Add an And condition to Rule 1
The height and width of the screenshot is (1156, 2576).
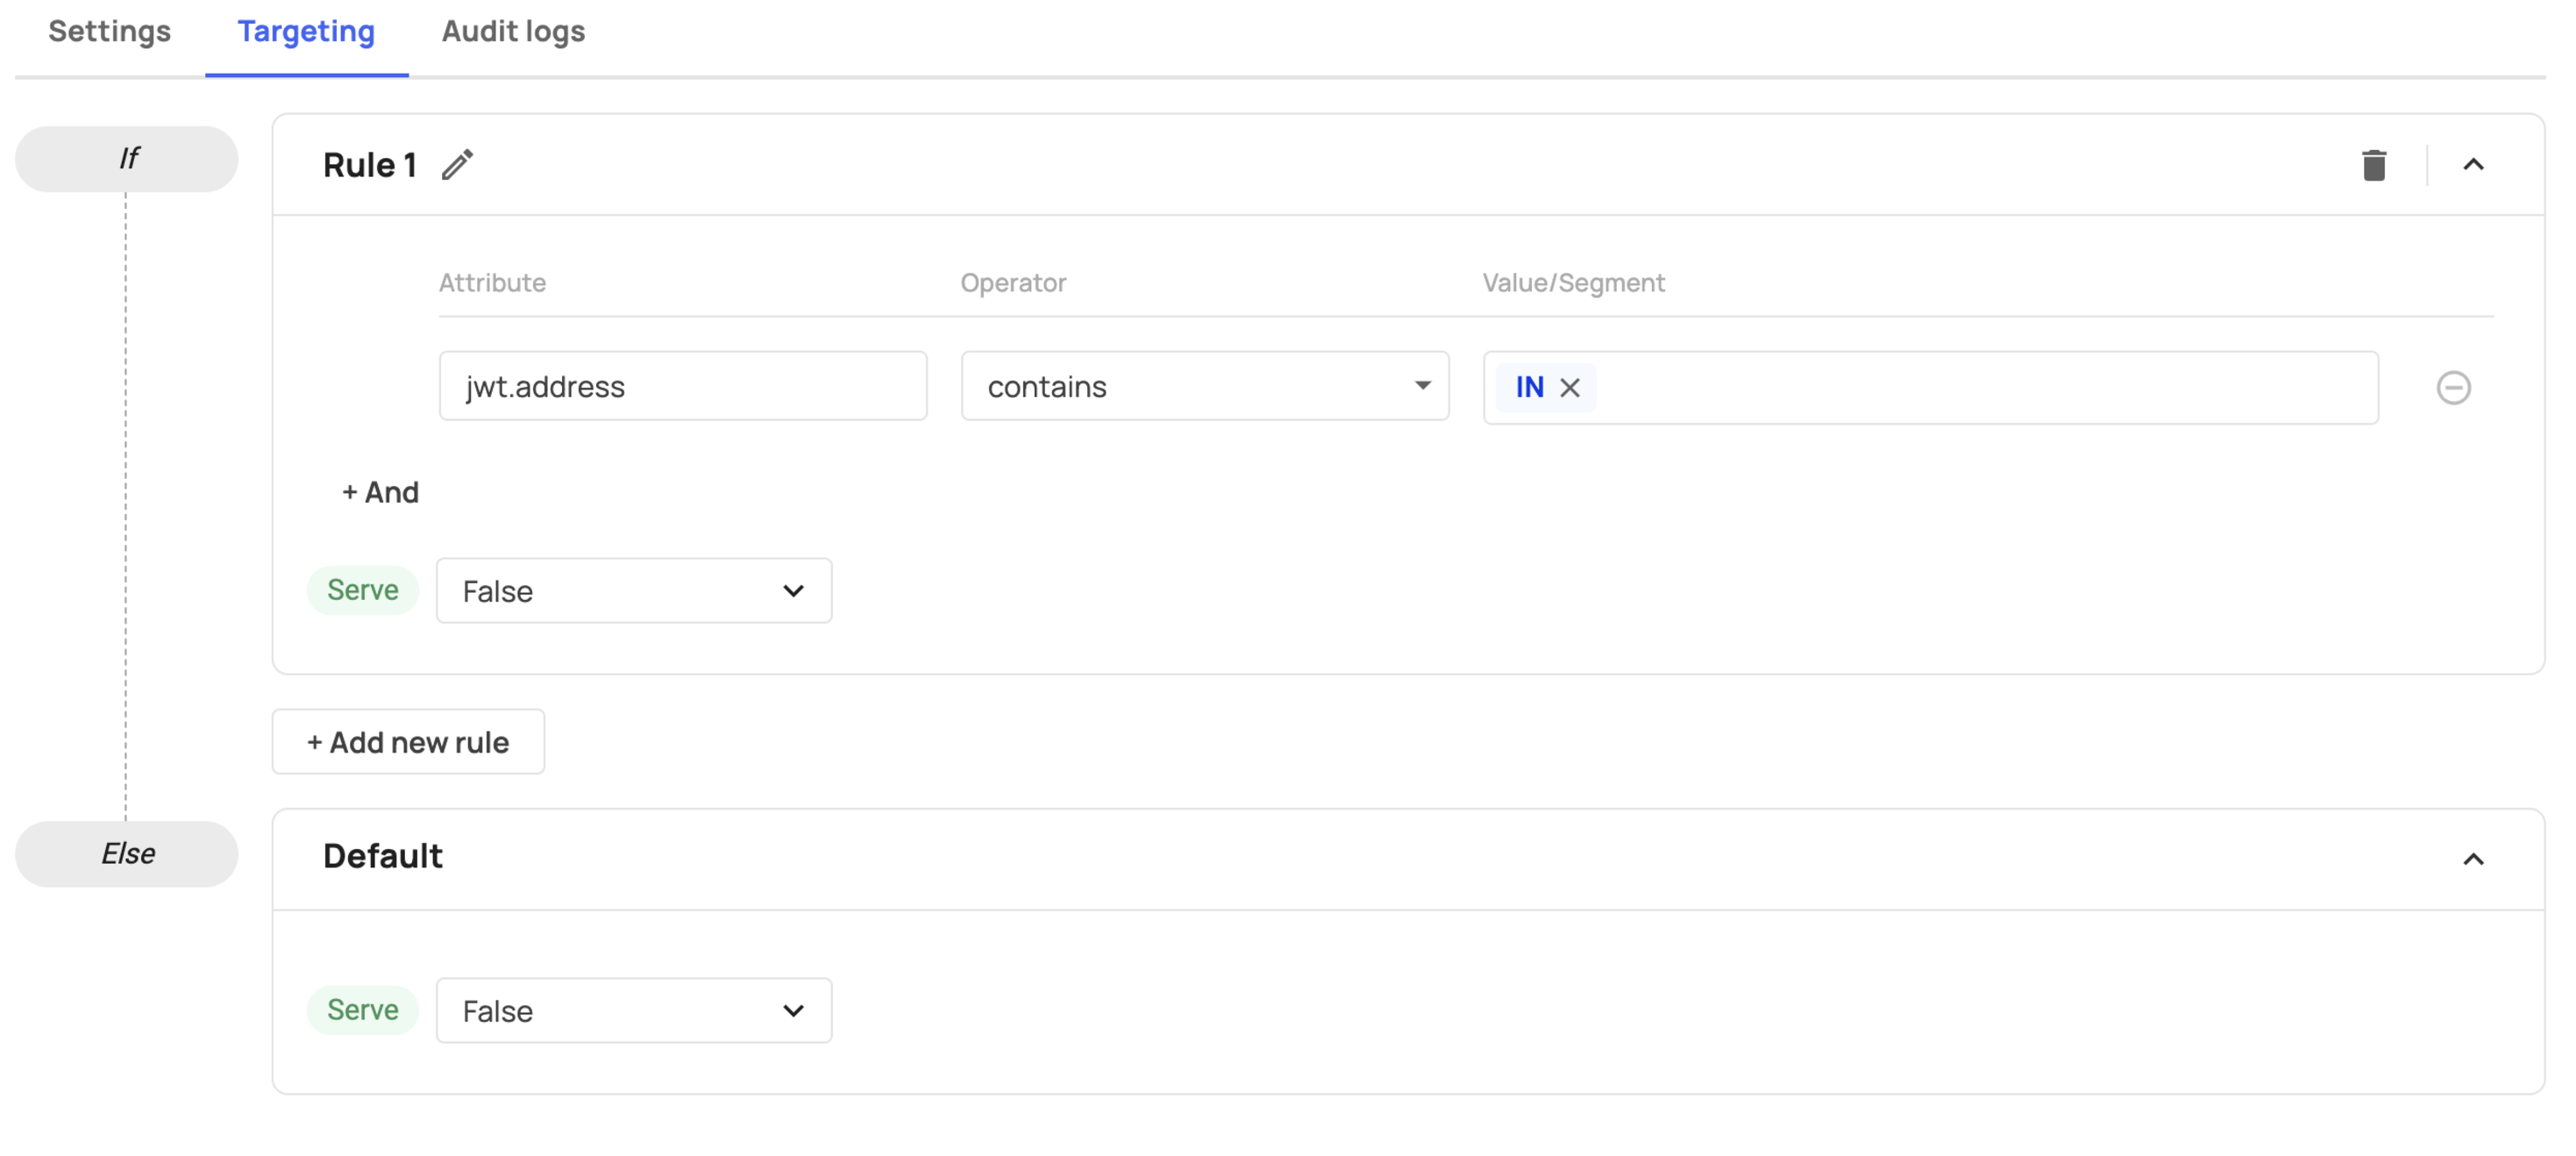click(380, 492)
